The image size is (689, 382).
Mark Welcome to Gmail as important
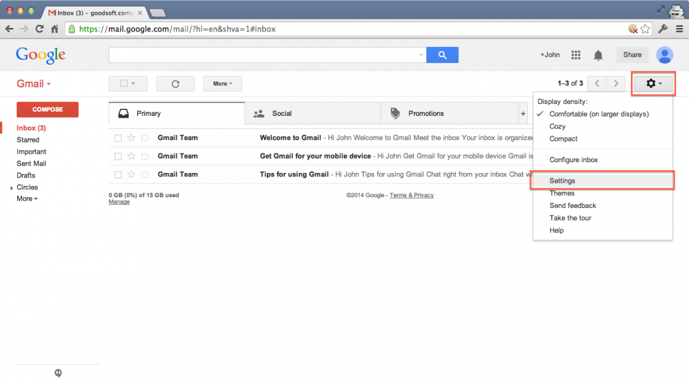(145, 138)
